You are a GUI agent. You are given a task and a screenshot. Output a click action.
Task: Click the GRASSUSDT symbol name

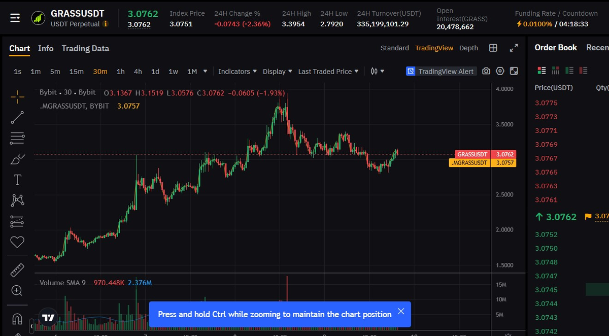tap(78, 13)
